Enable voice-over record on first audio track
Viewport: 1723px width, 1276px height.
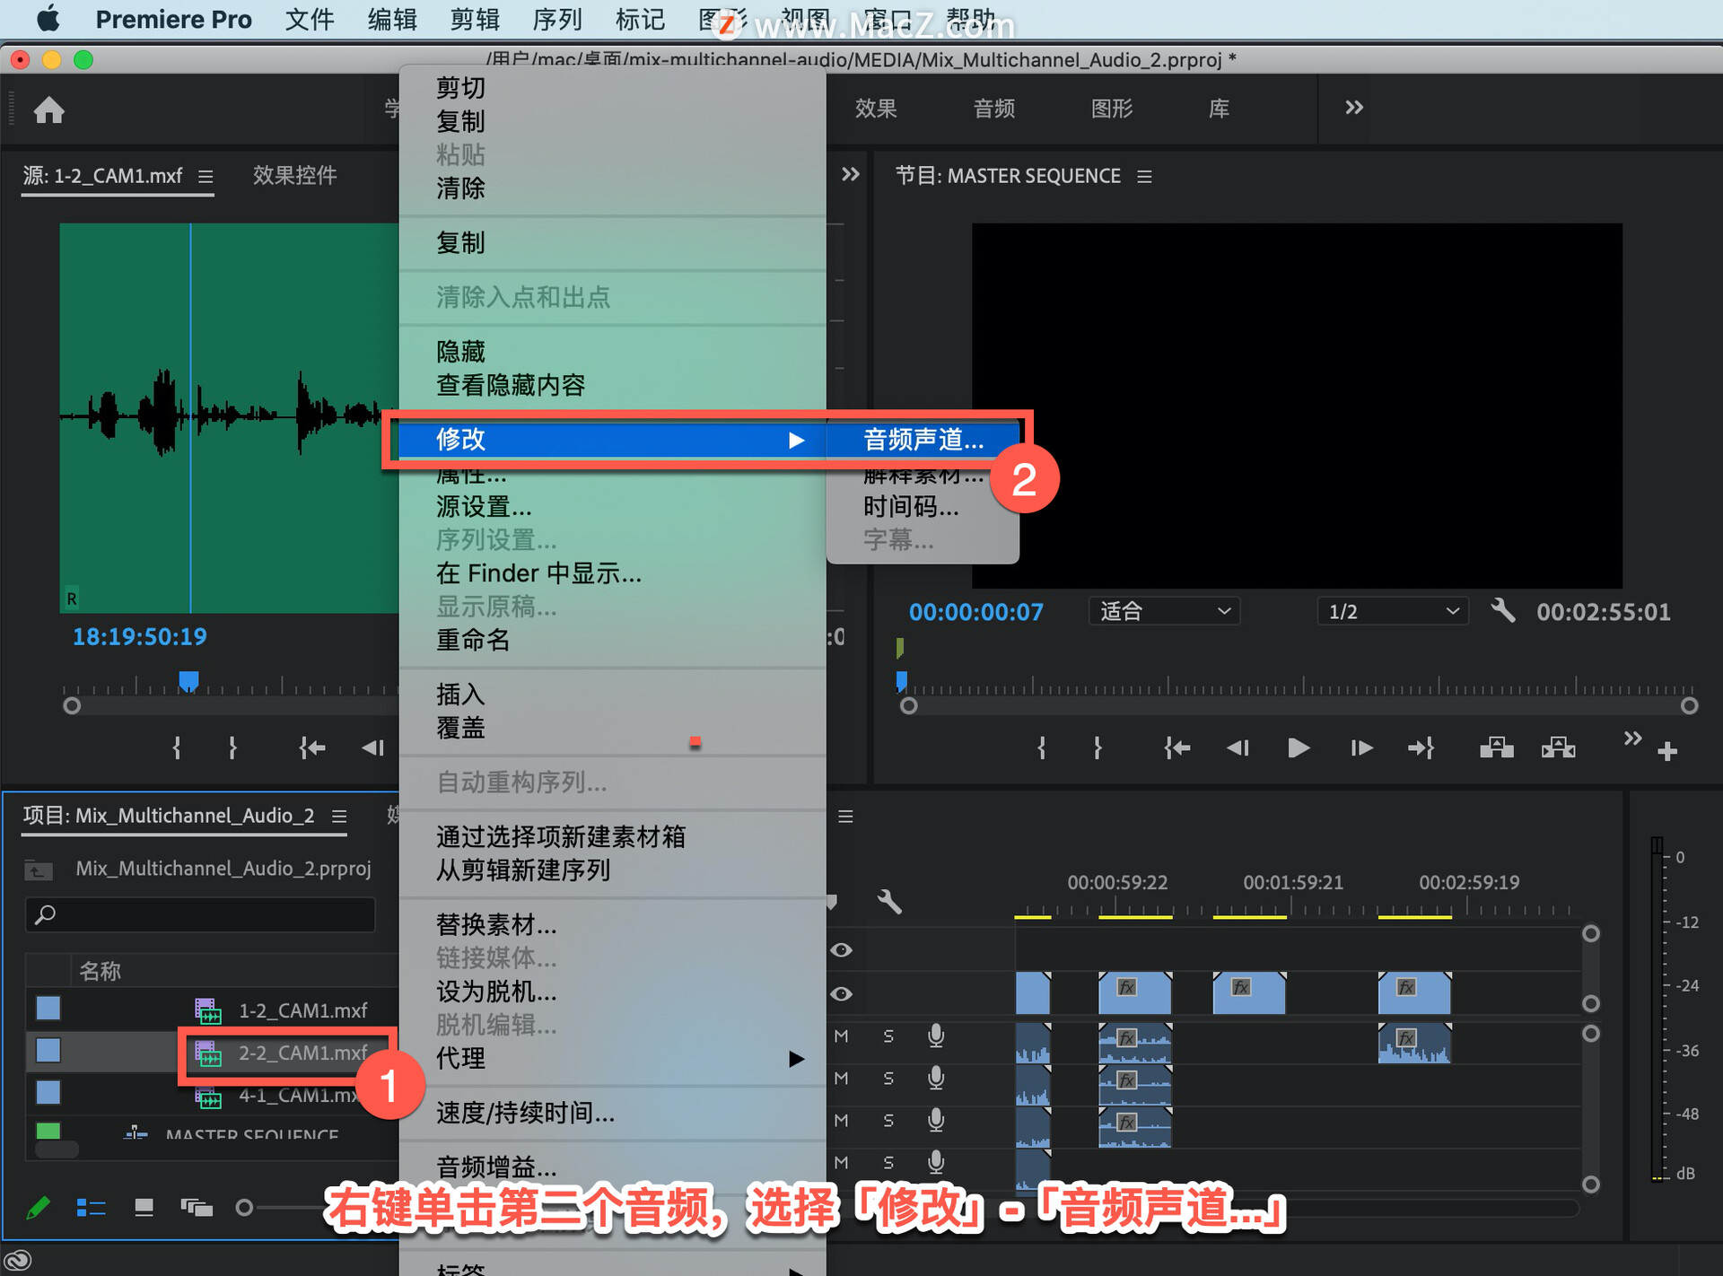coord(936,1036)
